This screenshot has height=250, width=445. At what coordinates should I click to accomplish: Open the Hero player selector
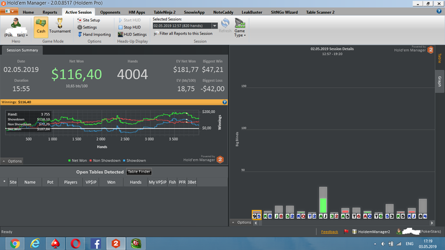[16, 28]
